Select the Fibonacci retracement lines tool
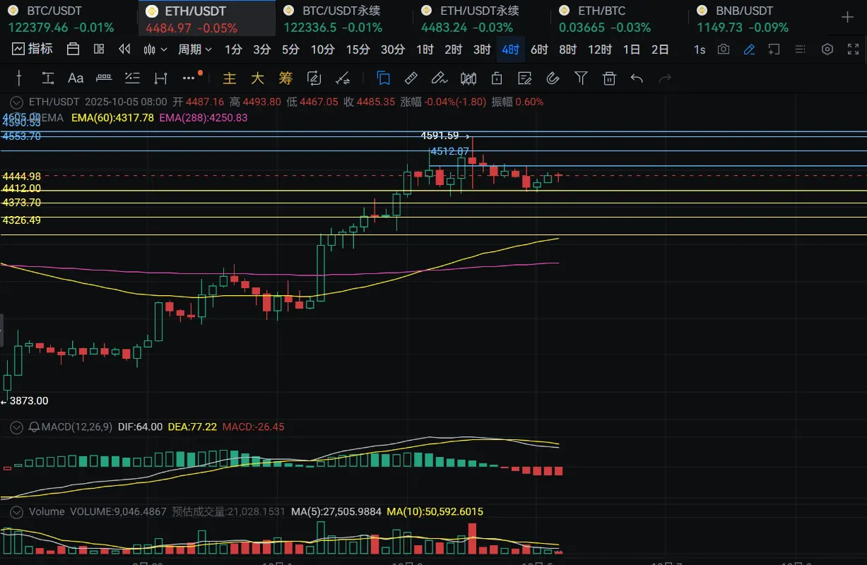The width and height of the screenshot is (867, 565). pos(132,78)
